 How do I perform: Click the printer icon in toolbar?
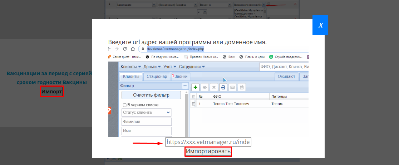coord(223,87)
